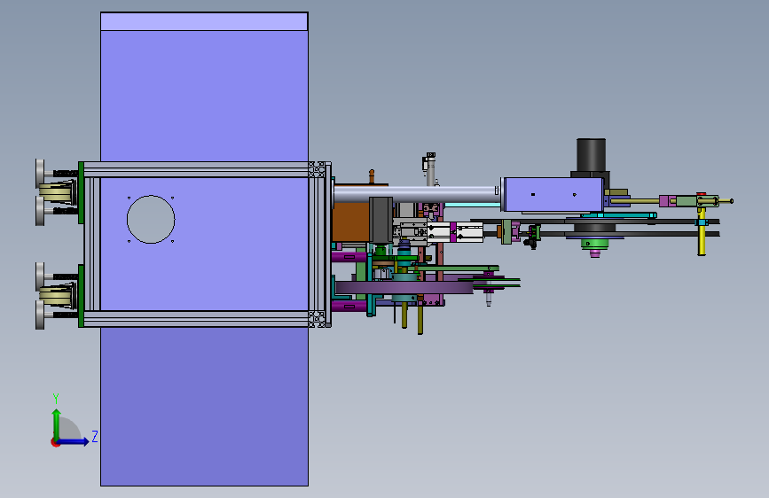
Task: Select the blue rectangular housing right of the tube
Action: tap(553, 195)
